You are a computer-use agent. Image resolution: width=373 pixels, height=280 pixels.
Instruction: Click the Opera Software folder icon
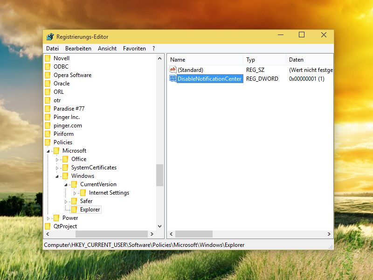tap(48, 75)
